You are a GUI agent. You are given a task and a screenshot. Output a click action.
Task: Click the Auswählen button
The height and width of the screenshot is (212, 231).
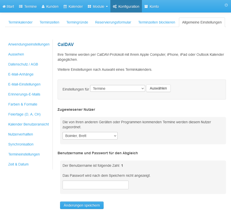click(158, 88)
